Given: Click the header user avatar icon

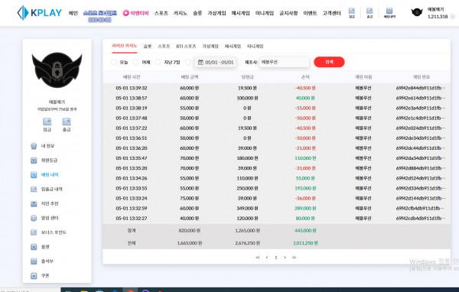Looking at the screenshot, I should (x=417, y=12).
